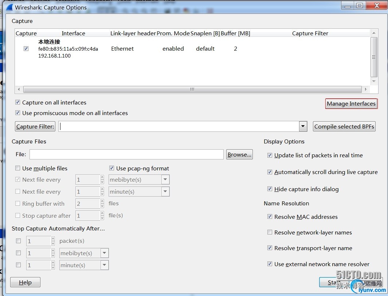388x296 pixels.
Task: Uncheck Use pcap-ng format
Action: click(x=112, y=168)
